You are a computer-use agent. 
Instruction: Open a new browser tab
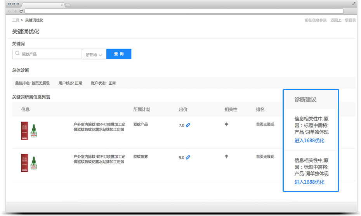[x=68, y=5]
